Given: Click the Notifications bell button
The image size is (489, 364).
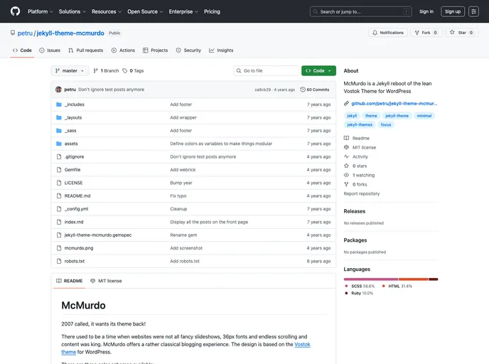Looking at the screenshot, I should (x=387, y=33).
